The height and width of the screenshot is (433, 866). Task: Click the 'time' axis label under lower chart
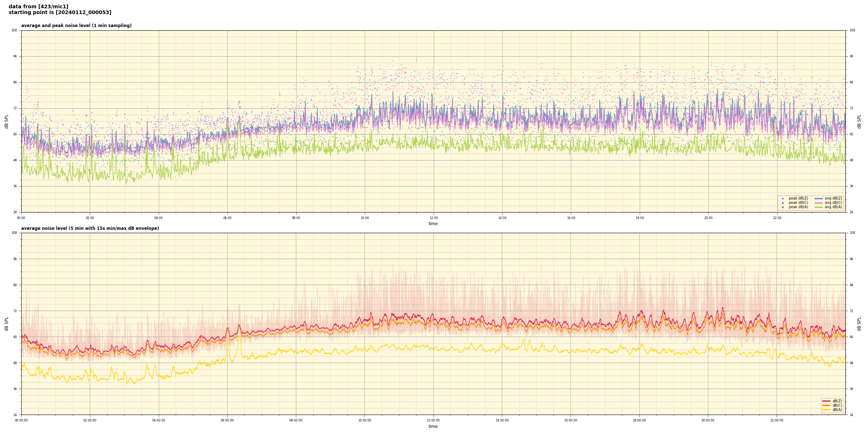[433, 427]
